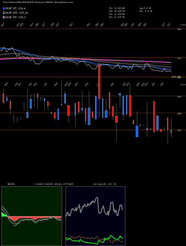Viewport: 186px width, 246px height.
Task: Click the green bars in the MACD histogram
Action: pos(4,215)
